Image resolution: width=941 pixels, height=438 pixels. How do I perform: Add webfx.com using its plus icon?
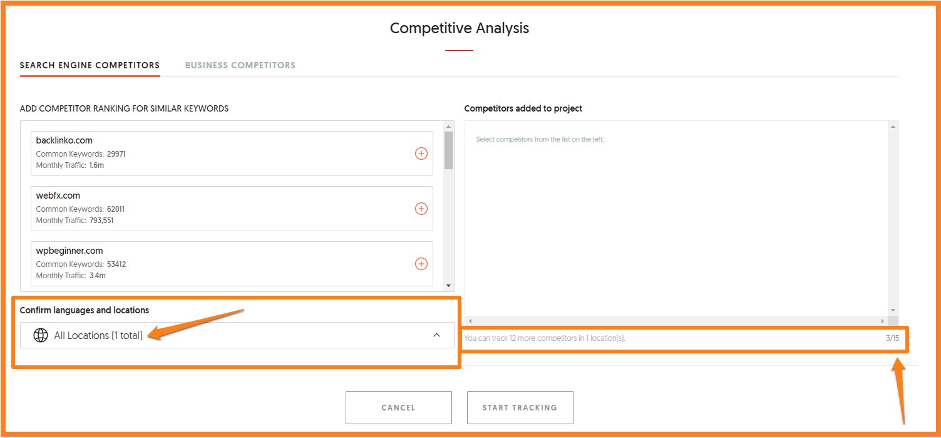point(421,209)
